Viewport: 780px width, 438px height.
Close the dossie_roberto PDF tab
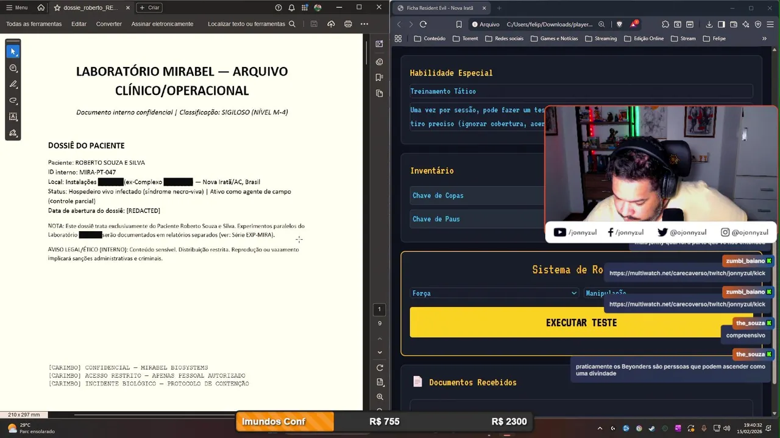coord(127,7)
